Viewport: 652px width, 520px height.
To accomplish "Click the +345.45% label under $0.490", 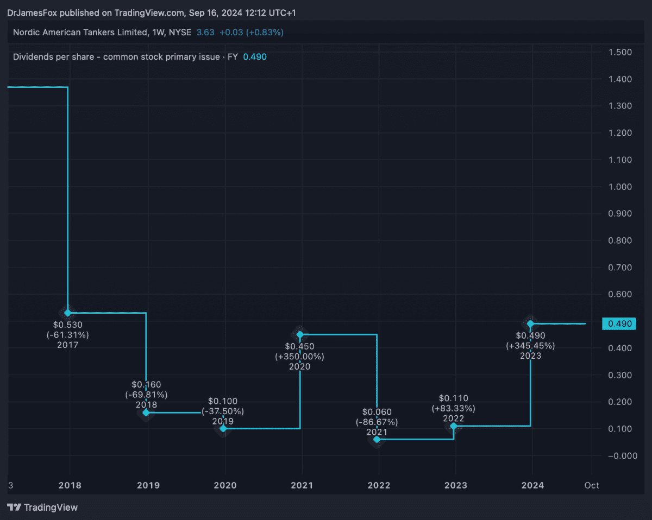I will pyautogui.click(x=530, y=346).
